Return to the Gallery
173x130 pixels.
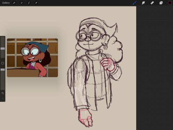(6, 3)
